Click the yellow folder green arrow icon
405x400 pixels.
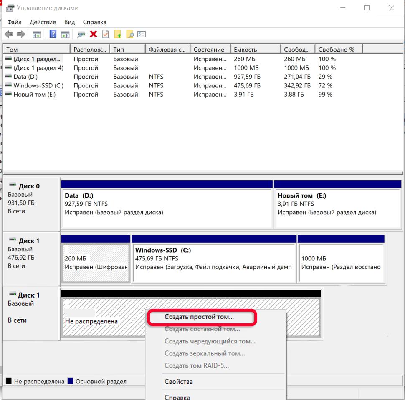tap(117, 34)
